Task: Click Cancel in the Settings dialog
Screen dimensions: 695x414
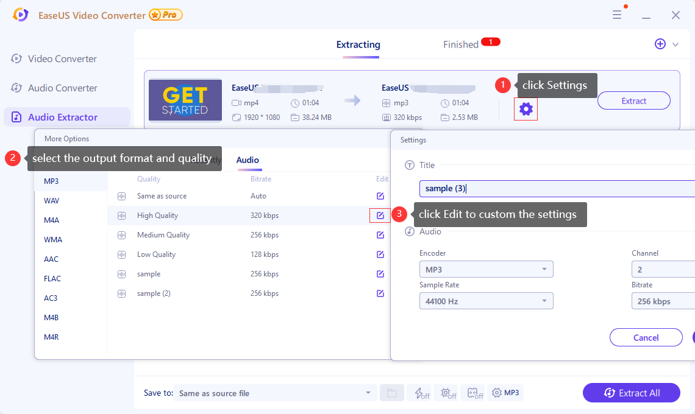Action: pyautogui.click(x=646, y=337)
